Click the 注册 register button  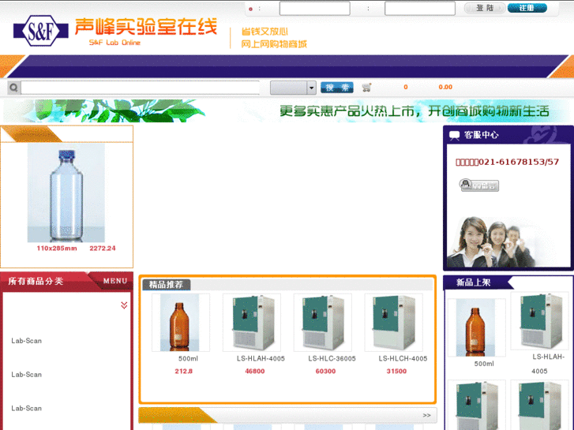(x=527, y=8)
